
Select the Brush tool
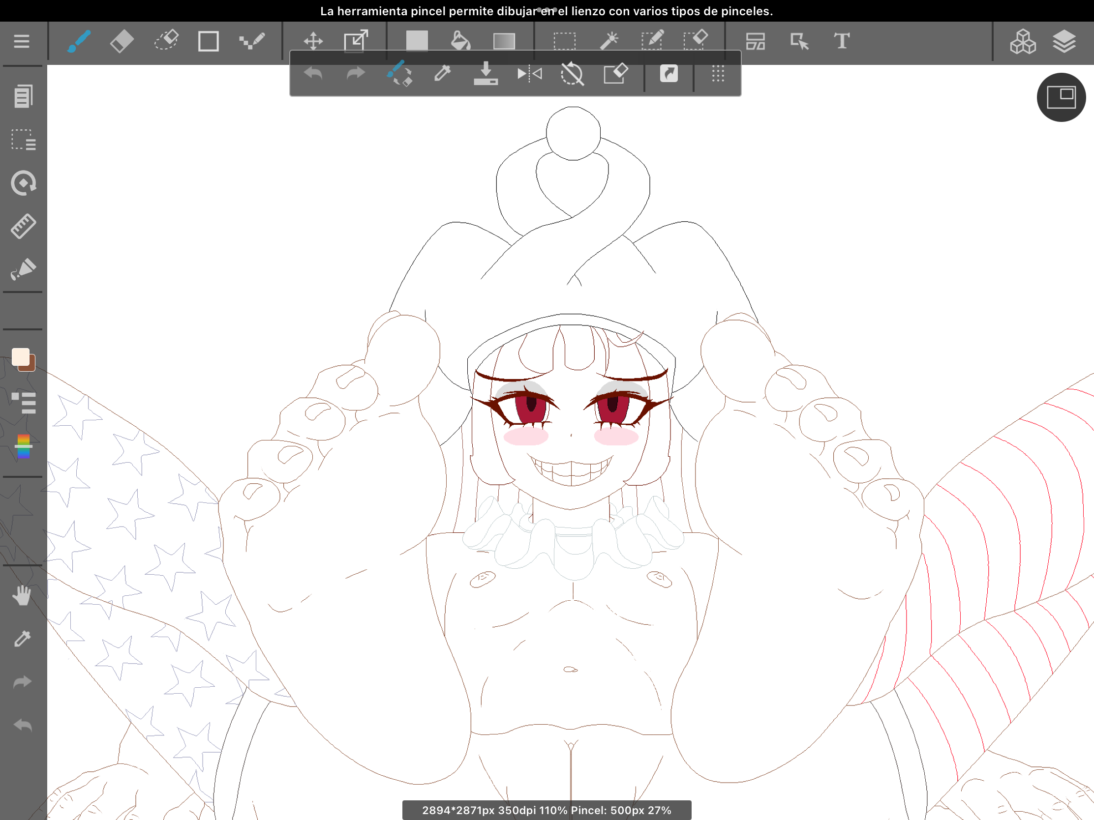coord(79,41)
